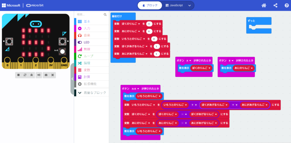The width and height of the screenshot is (291, 143).
Task: Open the language dropdown next to JavaScript
Action: (x=190, y=5)
